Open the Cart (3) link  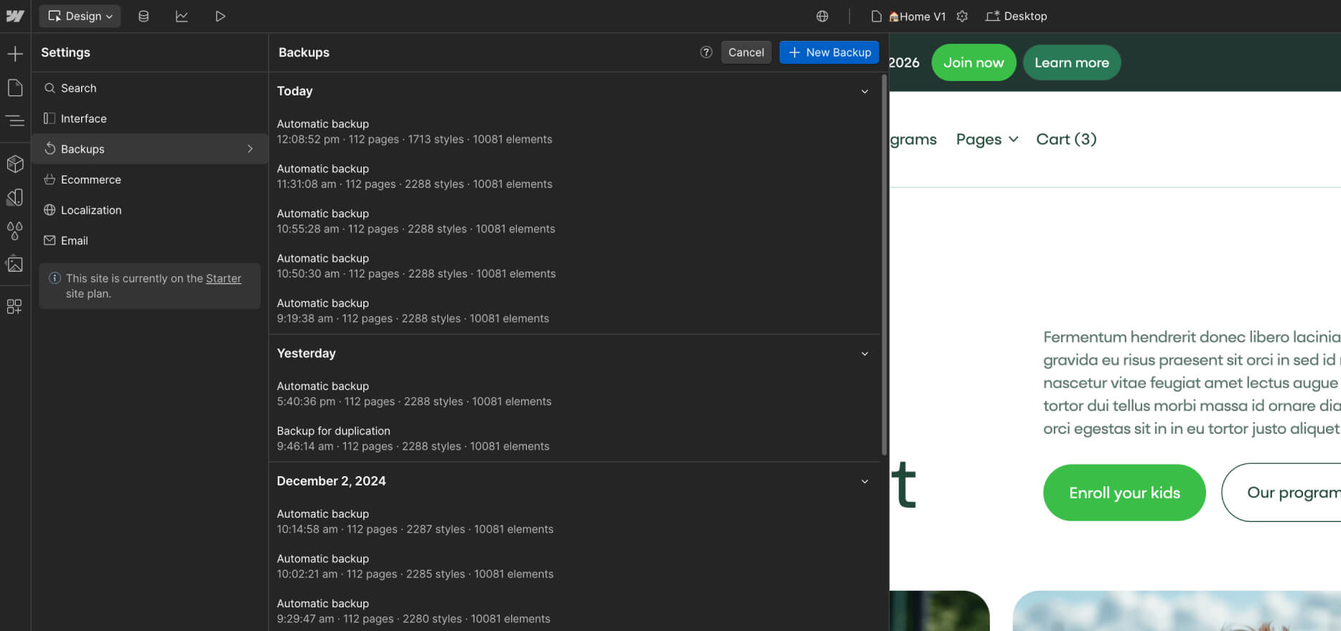pos(1066,139)
